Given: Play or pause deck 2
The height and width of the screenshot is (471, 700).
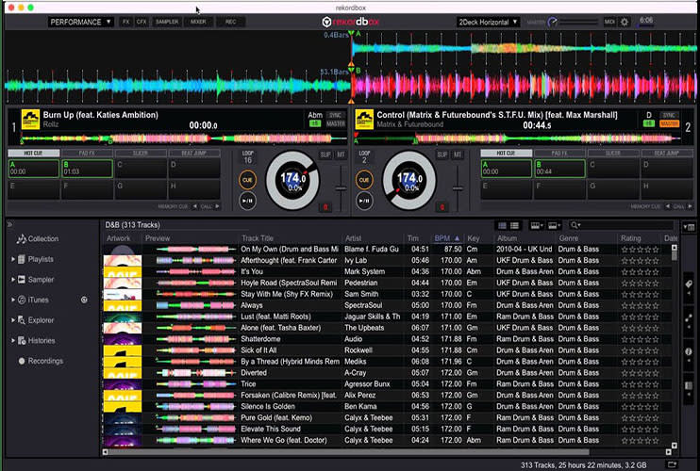Looking at the screenshot, I should [364, 201].
